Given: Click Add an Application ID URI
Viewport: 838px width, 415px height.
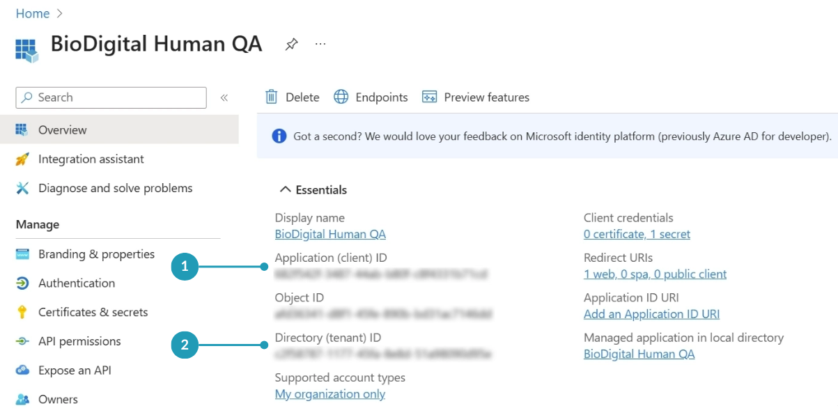Looking at the screenshot, I should pos(651,314).
